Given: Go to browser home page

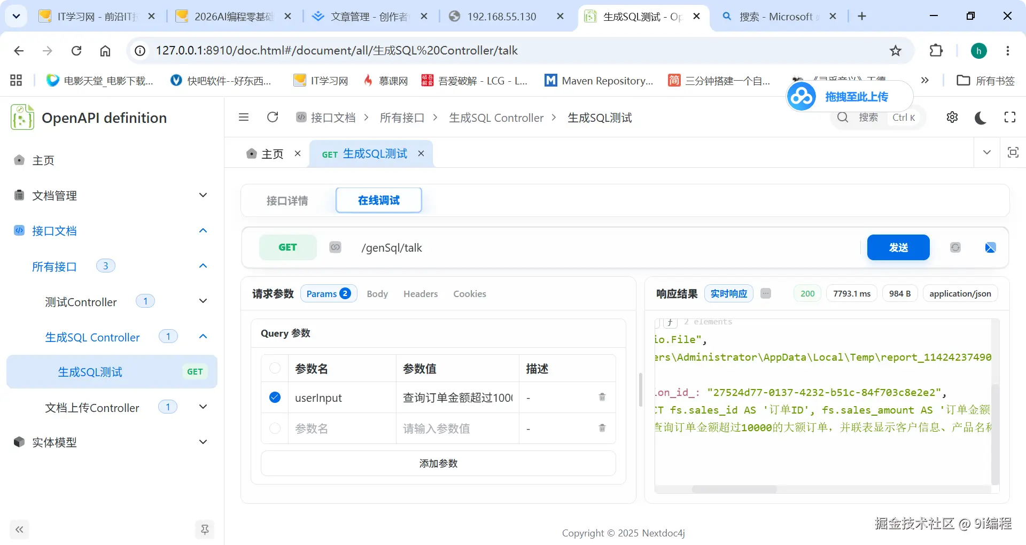Looking at the screenshot, I should [105, 51].
